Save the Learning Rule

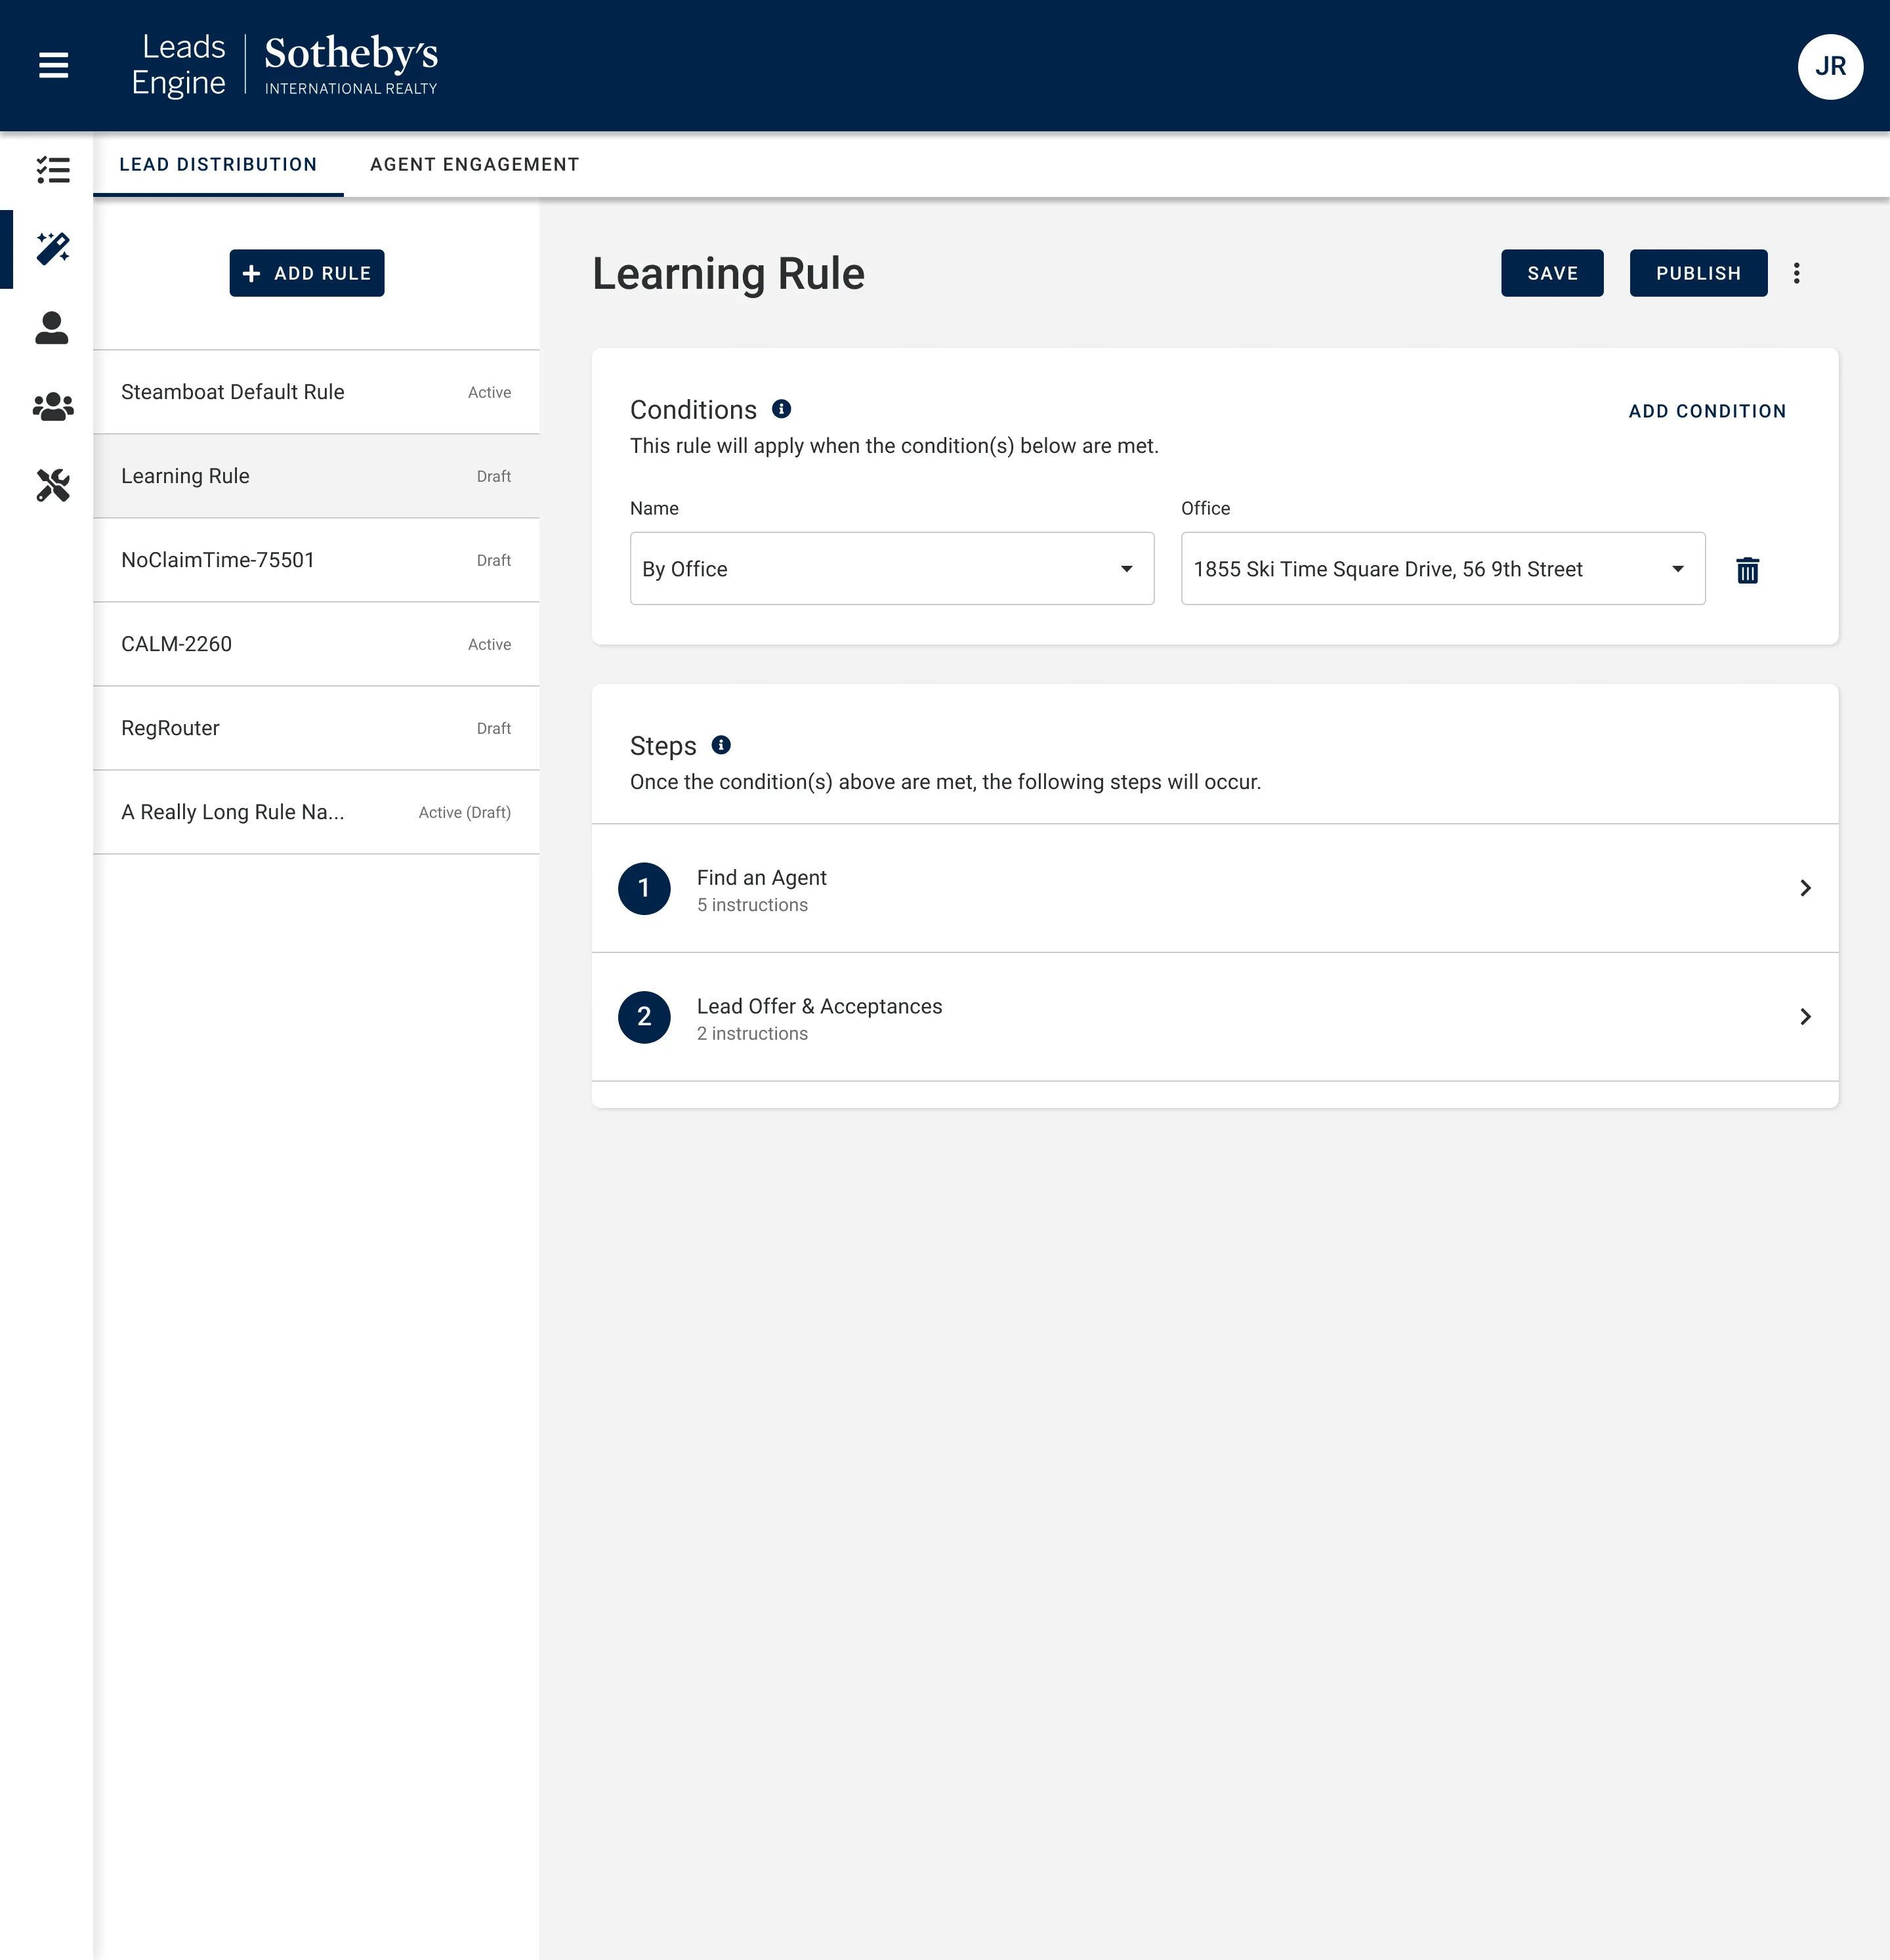[1552, 274]
